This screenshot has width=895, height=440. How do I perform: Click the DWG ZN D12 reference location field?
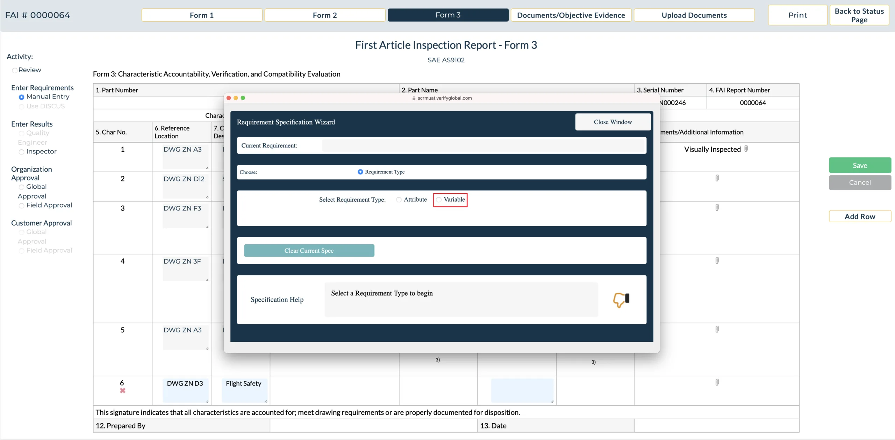[186, 186]
